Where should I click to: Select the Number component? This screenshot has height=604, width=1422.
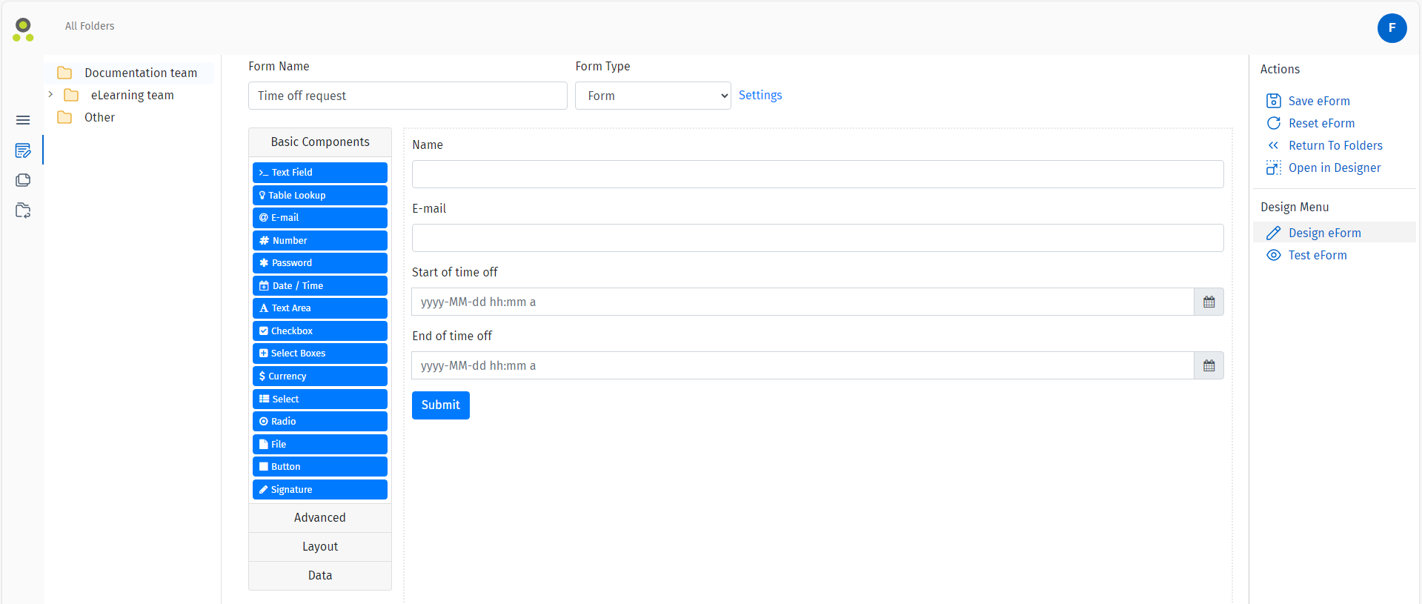320,240
